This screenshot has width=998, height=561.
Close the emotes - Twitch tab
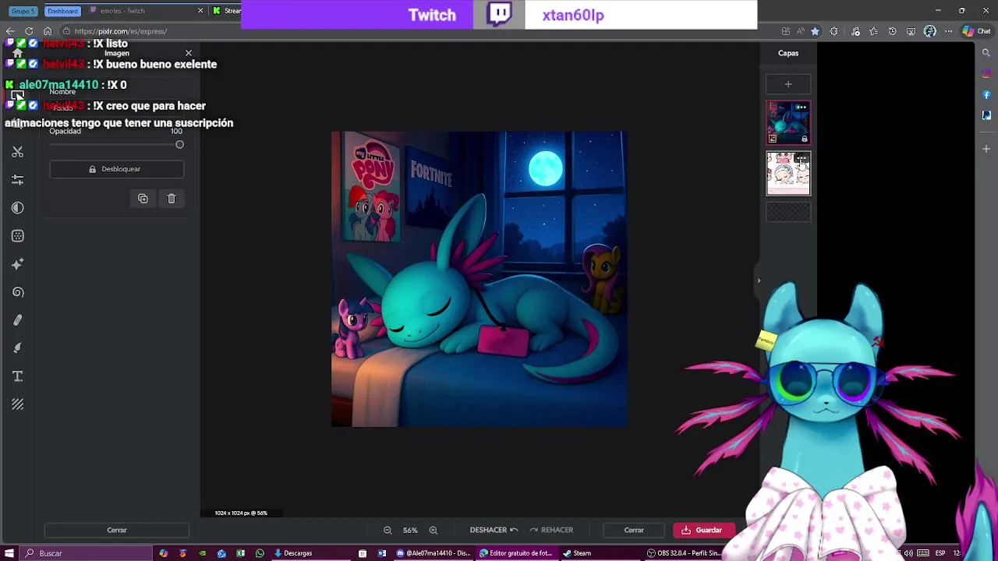pyautogui.click(x=200, y=11)
